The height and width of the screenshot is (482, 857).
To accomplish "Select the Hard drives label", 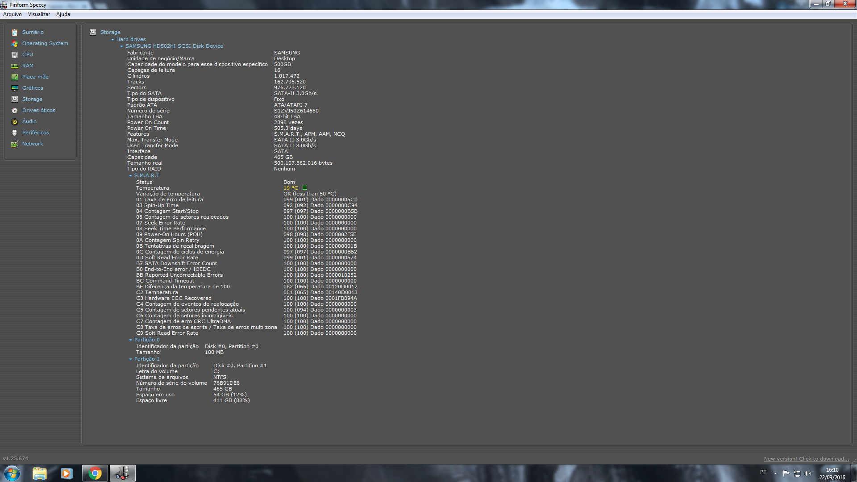I will pyautogui.click(x=131, y=39).
